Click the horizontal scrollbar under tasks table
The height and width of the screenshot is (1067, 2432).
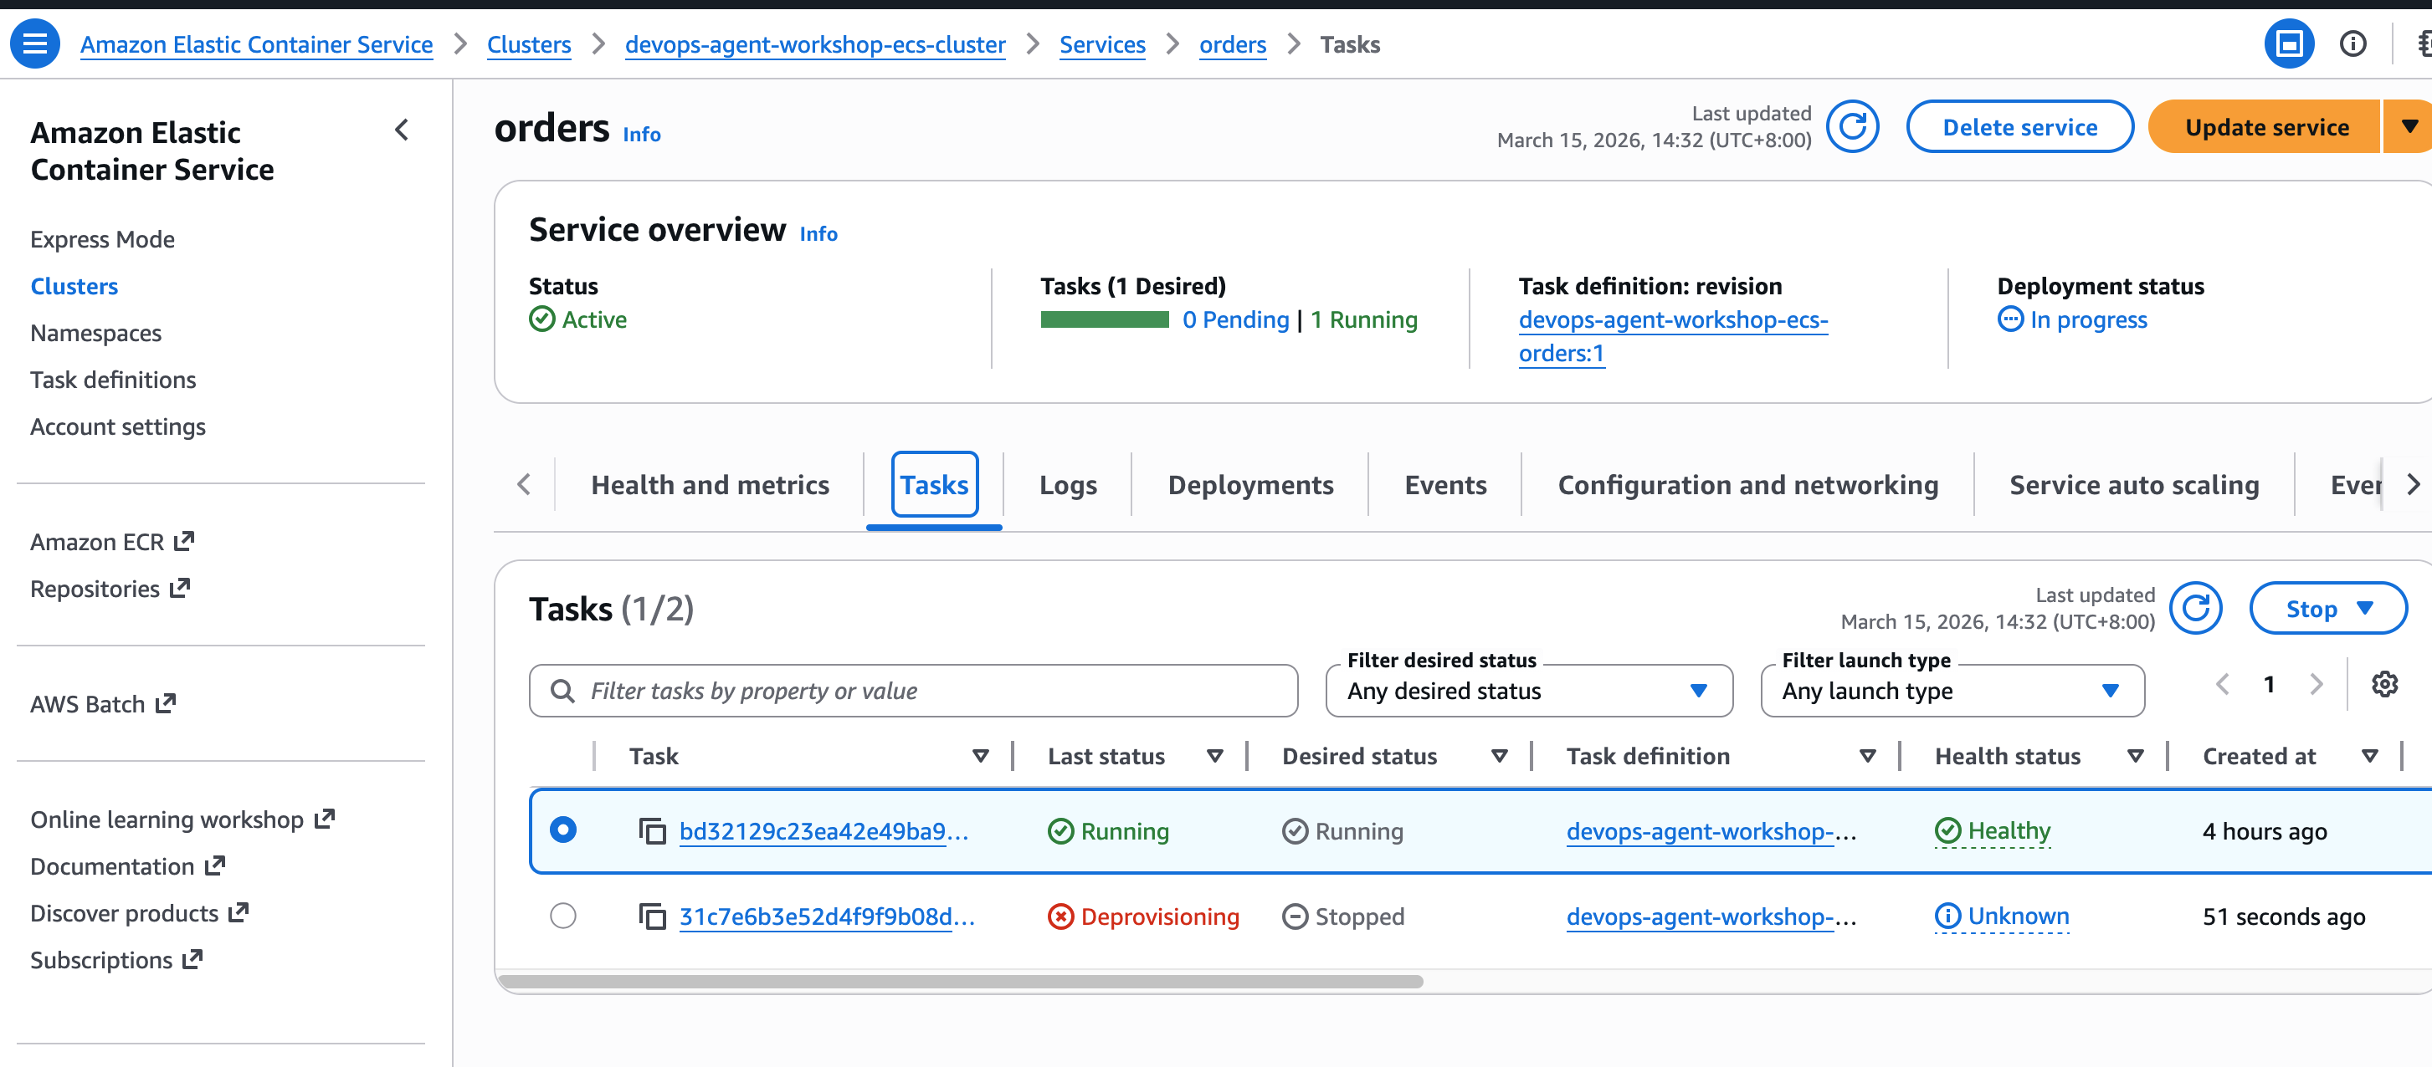pyautogui.click(x=960, y=981)
